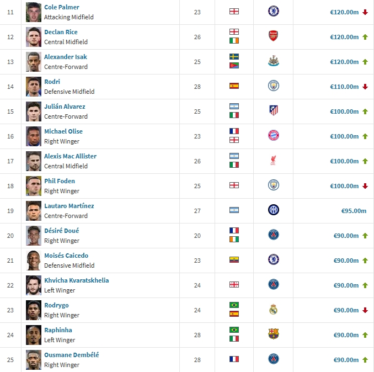Click Cole Palmer's portrait thumbnail

pyautogui.click(x=34, y=12)
